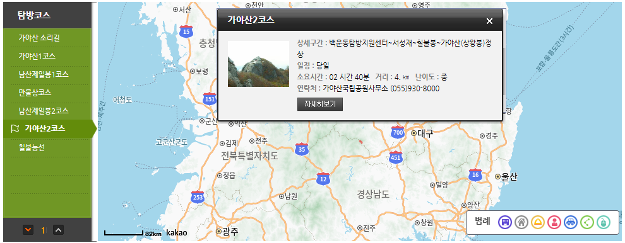The width and height of the screenshot is (625, 243).
Task: Click the 진주 city label
Action: tap(369, 228)
